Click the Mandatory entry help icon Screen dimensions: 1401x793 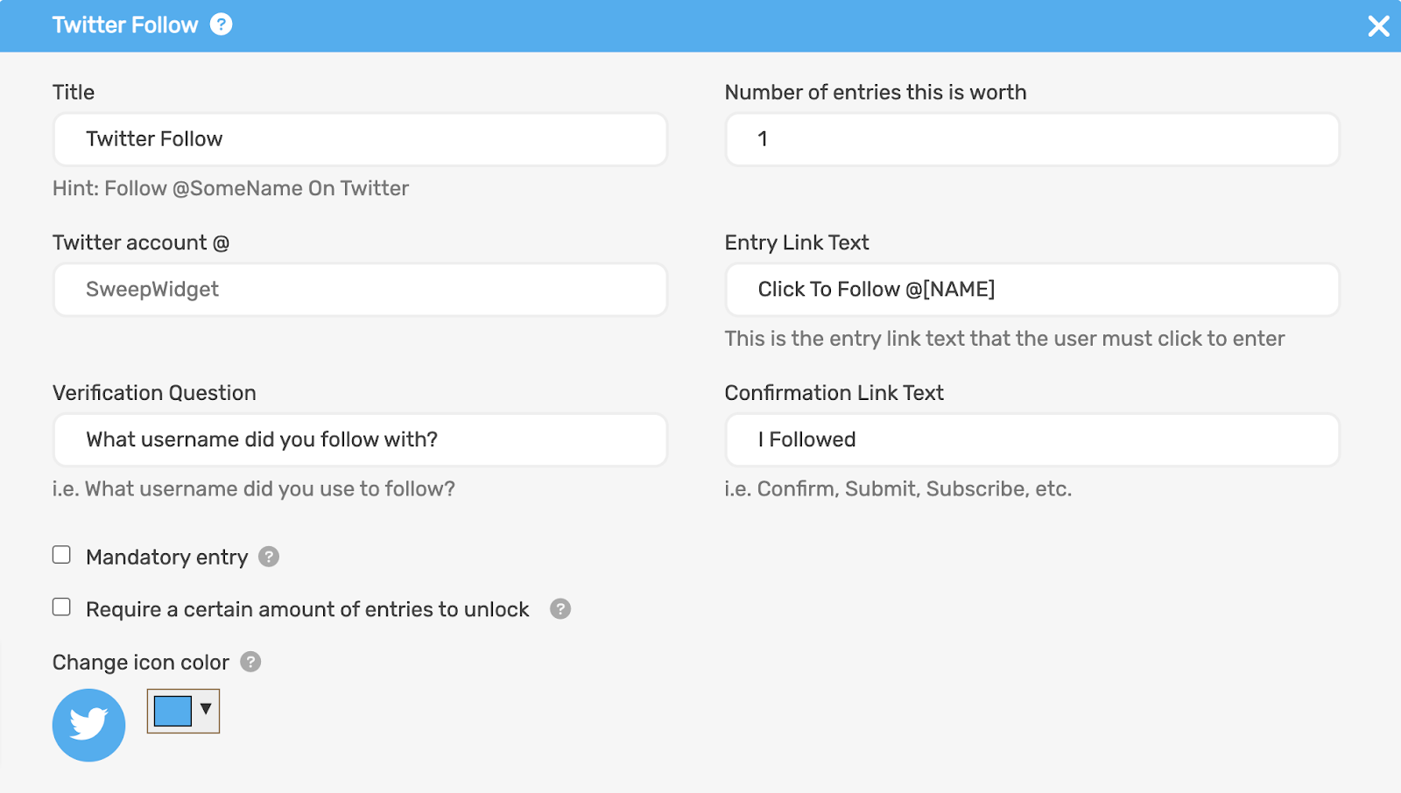(269, 557)
